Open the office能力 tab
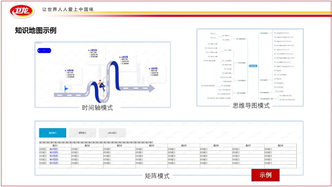Viewport: 332px width, 187px height. click(112, 133)
